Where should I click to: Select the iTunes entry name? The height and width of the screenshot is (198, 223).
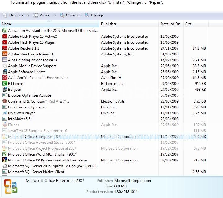click(x=14, y=125)
